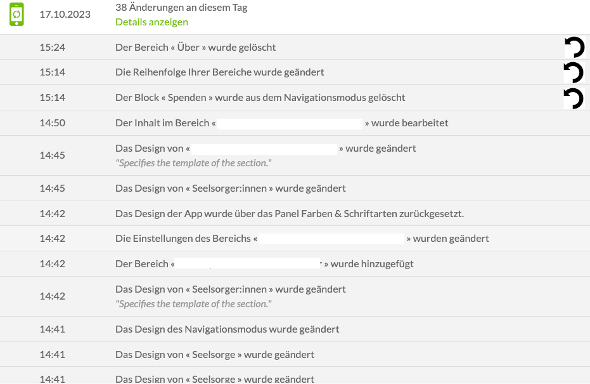Screen dimensions: 590x384
Task: Click the Design des Navigationsmodus entry
Action: (295, 329)
